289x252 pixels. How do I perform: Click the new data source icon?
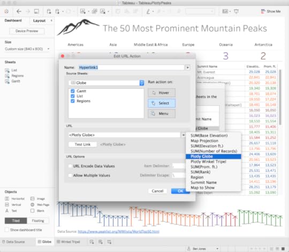coord(49,11)
